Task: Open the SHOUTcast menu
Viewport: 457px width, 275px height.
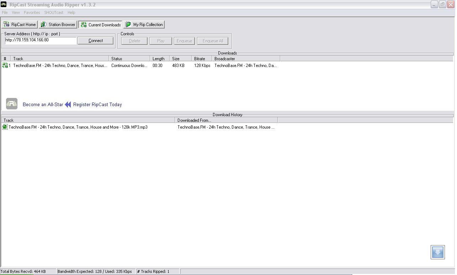Action: (54, 12)
